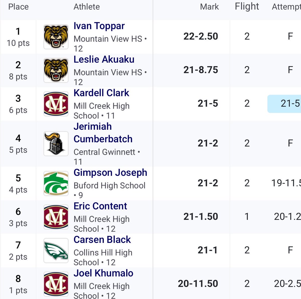This screenshot has height=299, width=301.
Task: Click Ivan Toppar's Mountain View bear logo
Action: 56,37
